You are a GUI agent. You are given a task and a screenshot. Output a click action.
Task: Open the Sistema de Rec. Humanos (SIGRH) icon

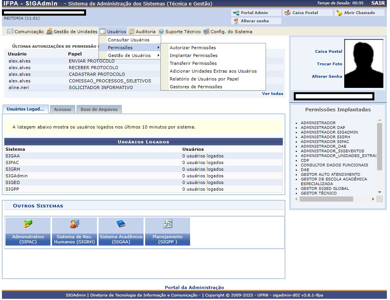tap(74, 223)
